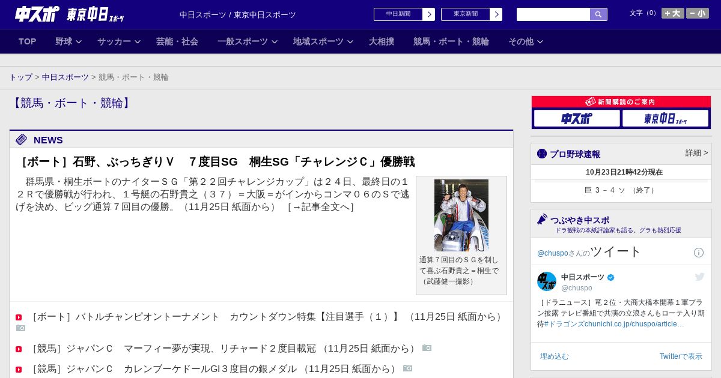
Task: Click the NEWS section newspaper icon
Action: tap(22, 140)
